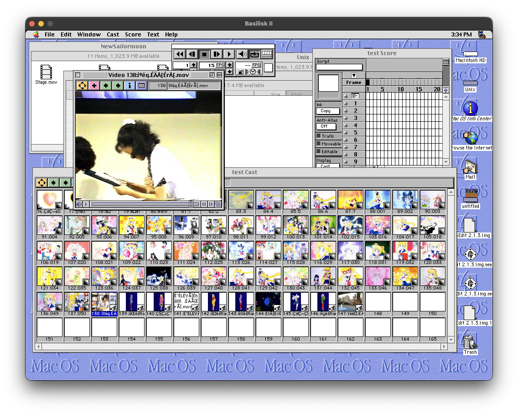This screenshot has height=414, width=518.
Task: Expand the arrow dropdown above Frame label
Action: coord(354,75)
